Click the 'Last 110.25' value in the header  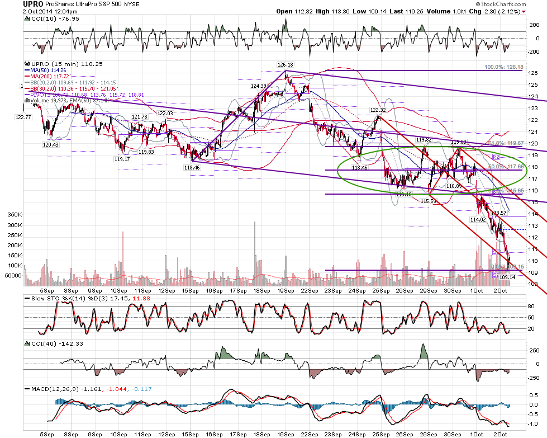406,12
